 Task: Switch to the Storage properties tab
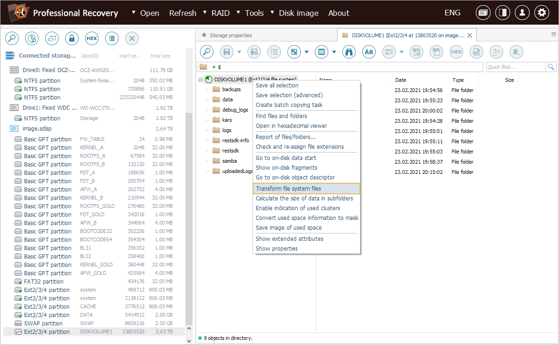pyautogui.click(x=230, y=35)
